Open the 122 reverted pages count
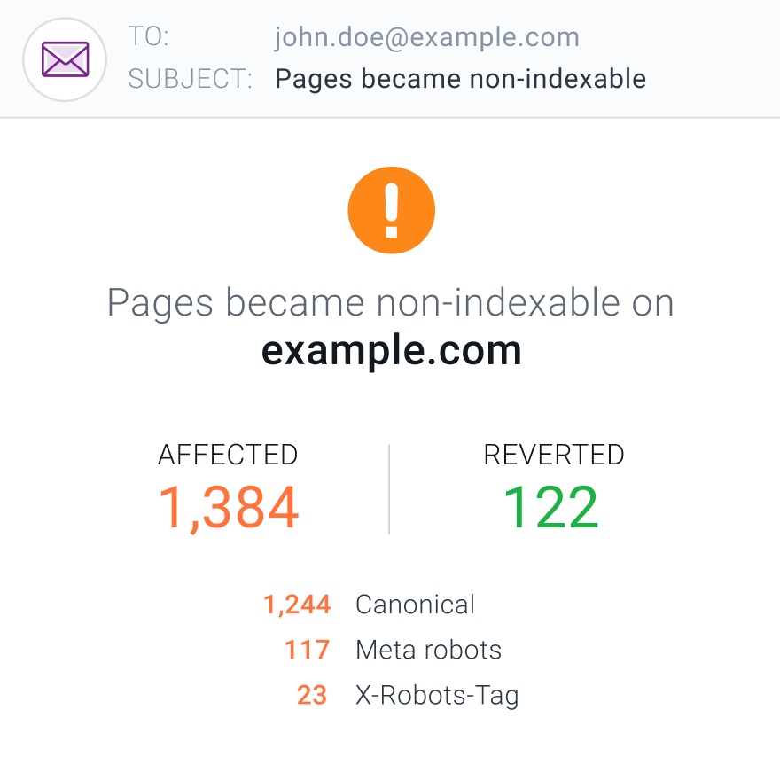 [550, 507]
